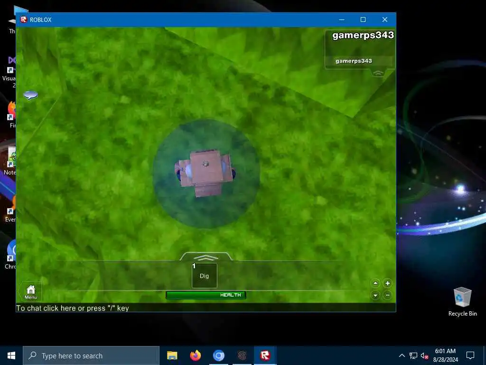Collapse the player list chevron
486x365 pixels.
[378, 73]
